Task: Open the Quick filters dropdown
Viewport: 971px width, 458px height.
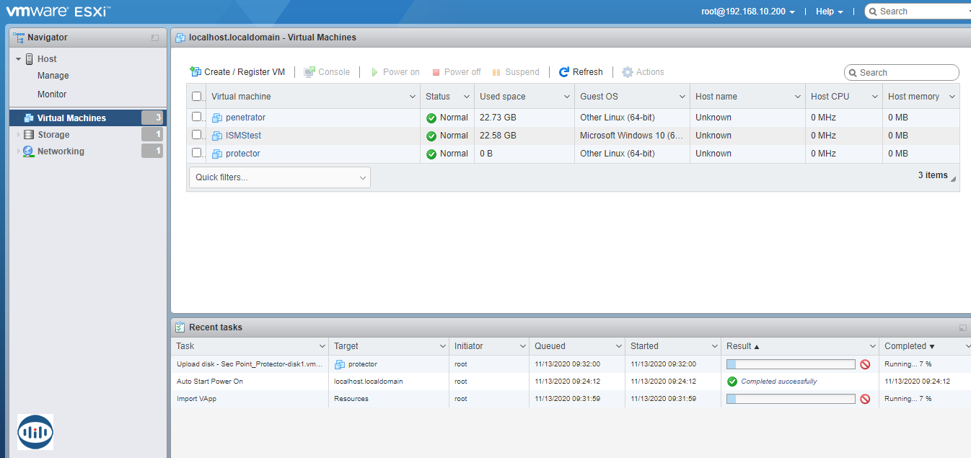Action: 280,177
